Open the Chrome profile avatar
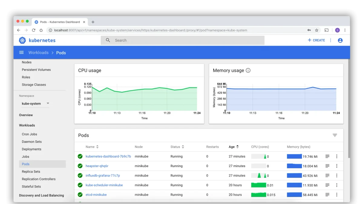 [x=337, y=30]
